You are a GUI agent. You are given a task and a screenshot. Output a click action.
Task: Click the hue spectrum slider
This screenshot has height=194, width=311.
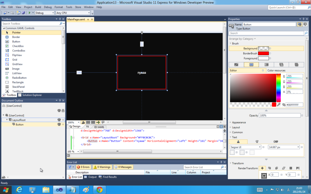pos(278,88)
